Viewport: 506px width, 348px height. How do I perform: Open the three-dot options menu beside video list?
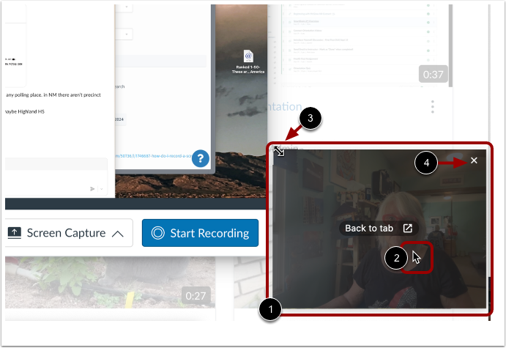pyautogui.click(x=433, y=106)
